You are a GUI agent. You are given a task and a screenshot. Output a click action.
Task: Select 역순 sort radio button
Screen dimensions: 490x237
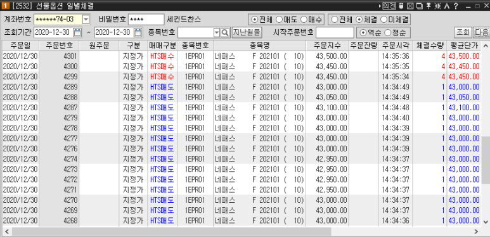pyautogui.click(x=363, y=32)
